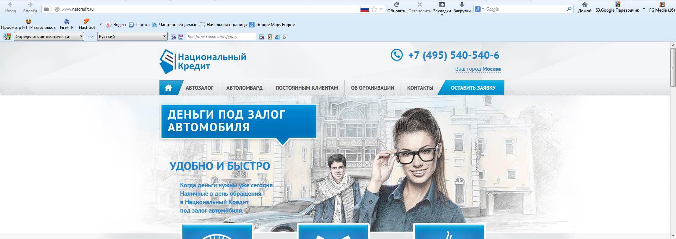Open the Пошта bookmark
This screenshot has height=239, width=676.
click(x=139, y=25)
